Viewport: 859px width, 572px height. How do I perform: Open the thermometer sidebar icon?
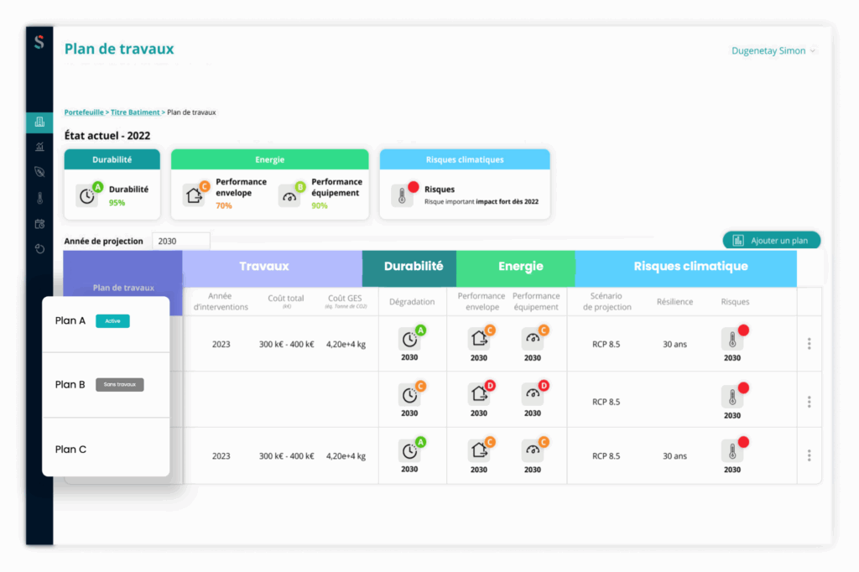click(x=39, y=198)
